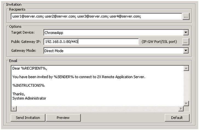Click the 'Thanks,' line in email
The image size is (199, 130).
[19, 94]
